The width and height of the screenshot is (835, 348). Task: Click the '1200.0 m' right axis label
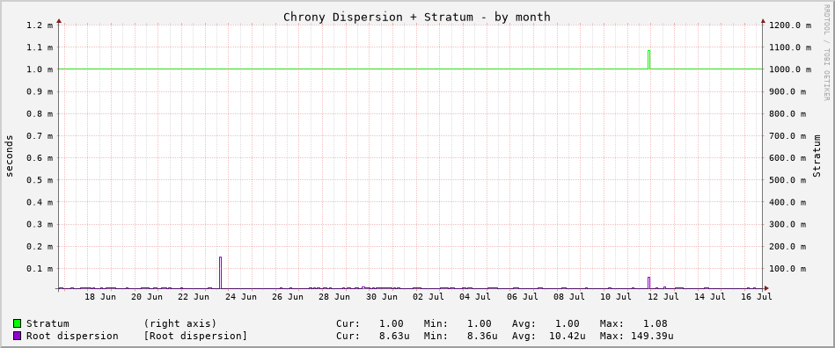click(x=790, y=25)
